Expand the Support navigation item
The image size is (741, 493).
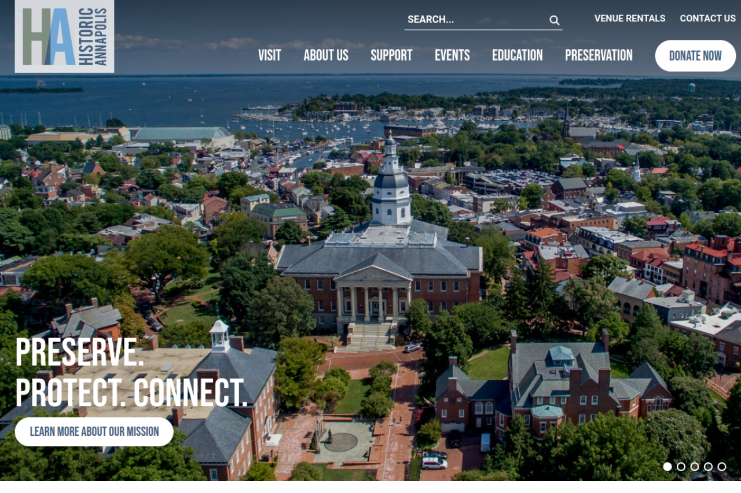point(391,55)
